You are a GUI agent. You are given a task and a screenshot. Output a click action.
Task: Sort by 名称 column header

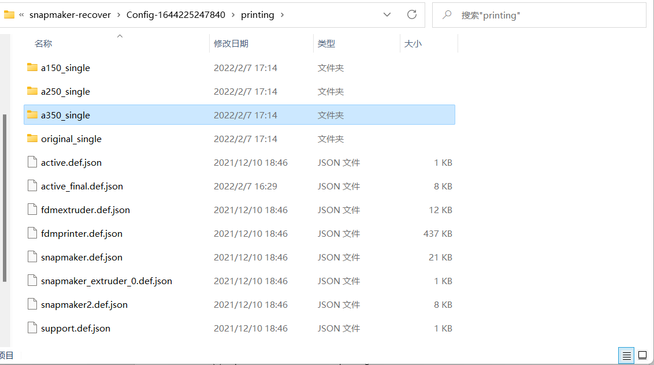point(43,43)
